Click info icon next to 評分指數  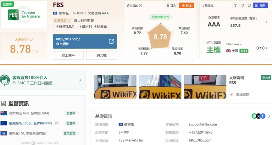(141, 6)
